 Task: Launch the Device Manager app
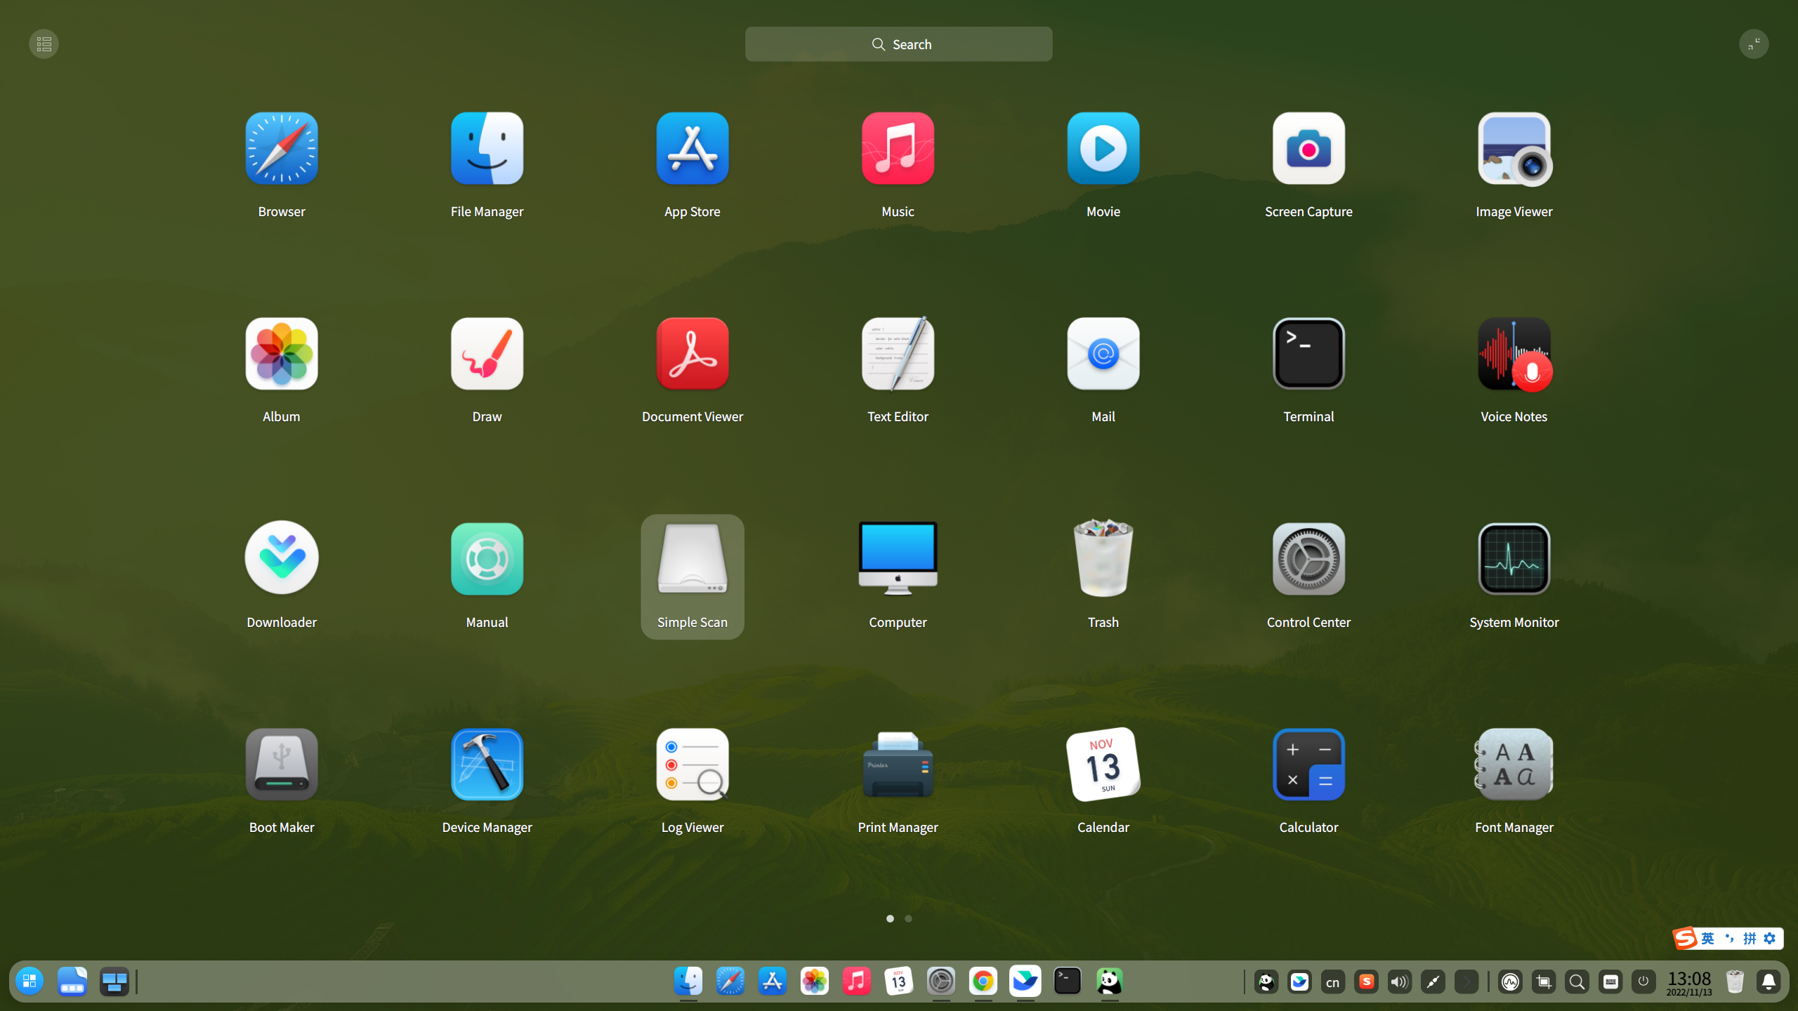(x=487, y=765)
